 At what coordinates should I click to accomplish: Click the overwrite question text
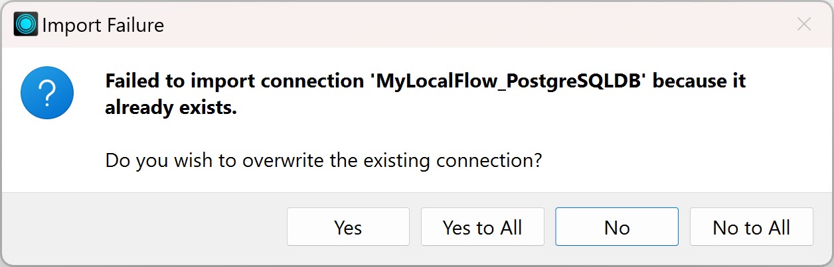click(323, 160)
